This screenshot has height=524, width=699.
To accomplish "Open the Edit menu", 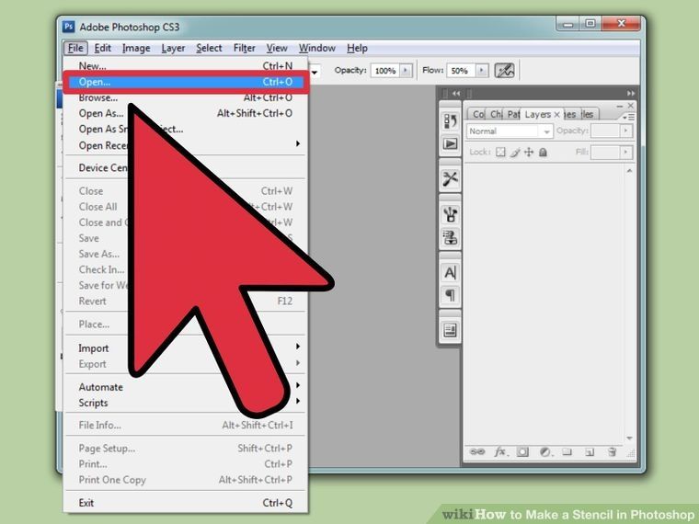I will coord(102,48).
